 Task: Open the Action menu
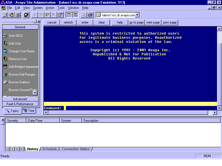click(50, 8)
